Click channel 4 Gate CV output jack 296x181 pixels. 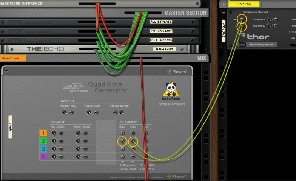122,156
